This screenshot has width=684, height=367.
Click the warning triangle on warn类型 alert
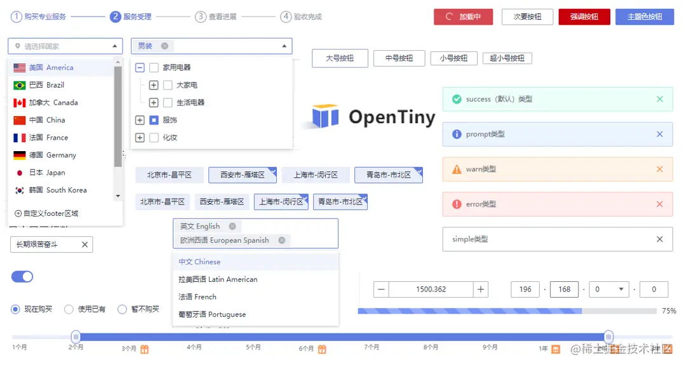[x=457, y=169]
